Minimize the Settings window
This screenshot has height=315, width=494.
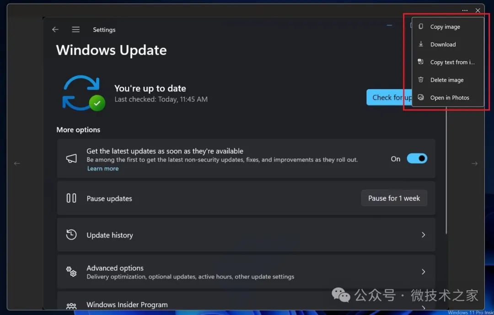[x=389, y=25]
